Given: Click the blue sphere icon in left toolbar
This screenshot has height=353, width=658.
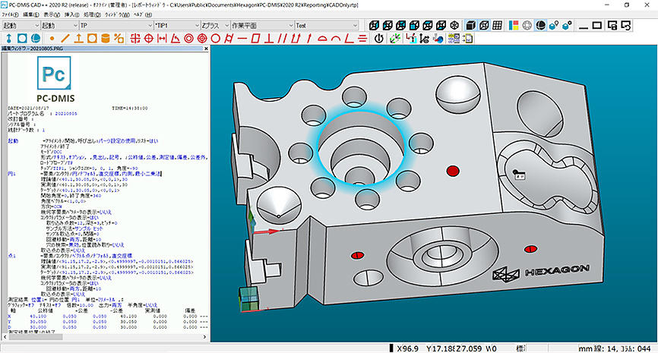Looking at the screenshot, I should click(36, 39).
